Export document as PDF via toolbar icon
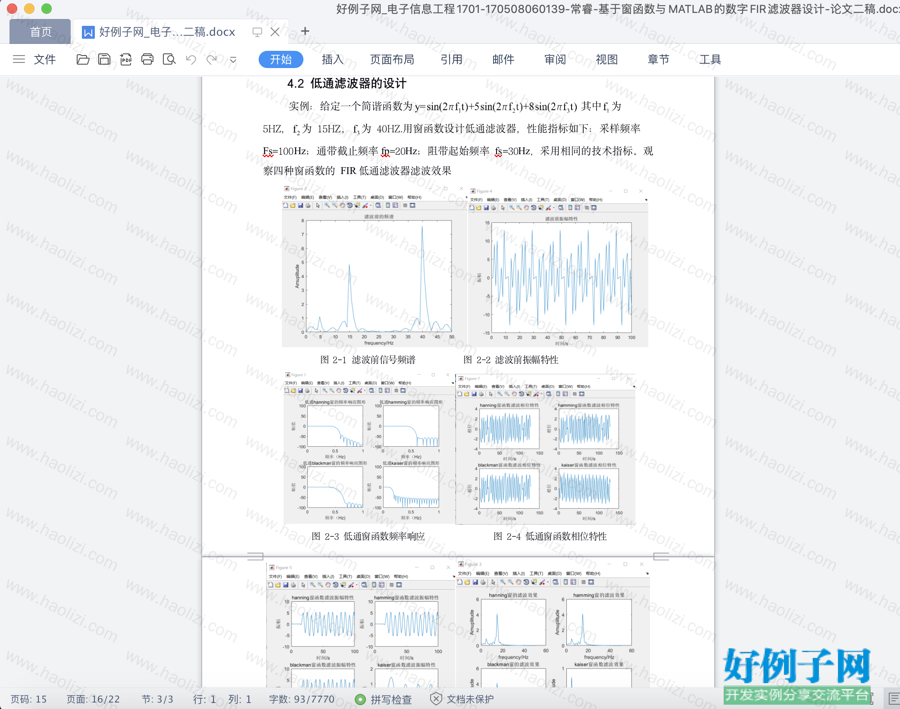The height and width of the screenshot is (709, 900). click(126, 59)
